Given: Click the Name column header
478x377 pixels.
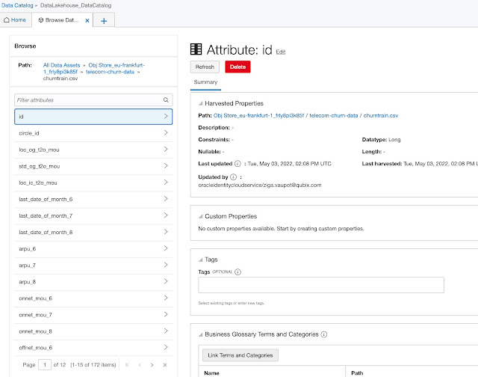Looking at the screenshot, I should click(x=211, y=373).
